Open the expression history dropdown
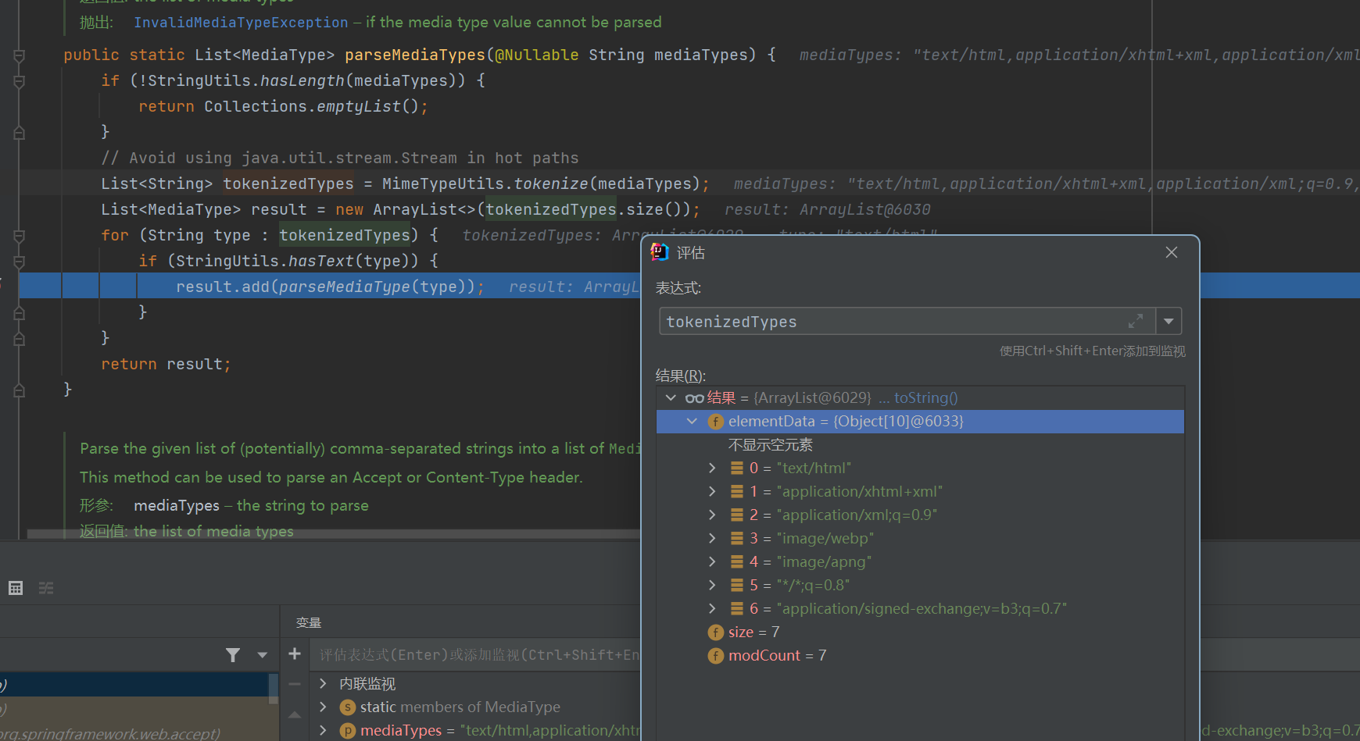1360x741 pixels. coord(1169,321)
